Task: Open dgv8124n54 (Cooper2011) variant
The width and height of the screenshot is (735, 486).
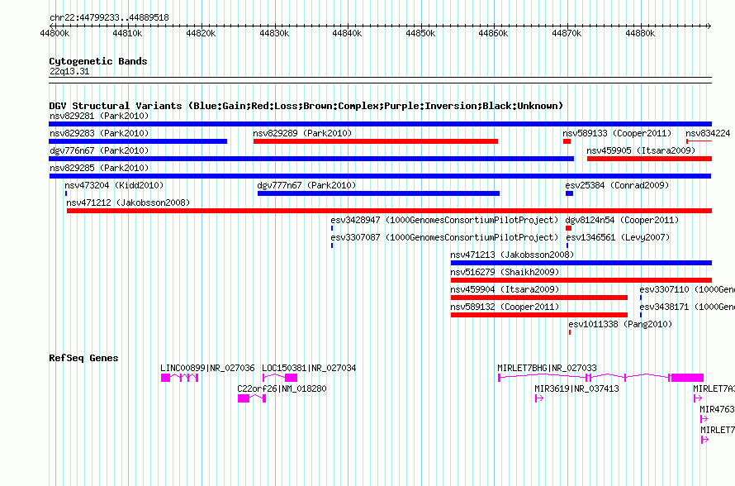Action: 622,220
